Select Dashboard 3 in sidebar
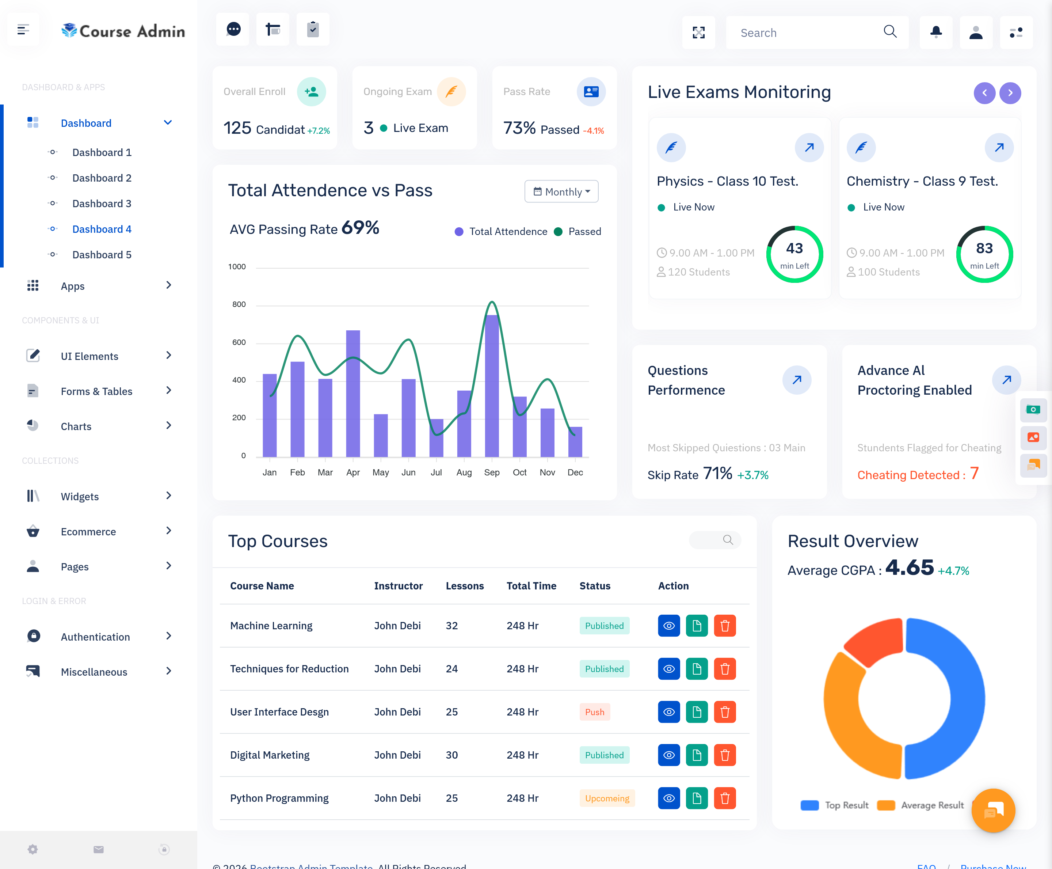 (102, 203)
